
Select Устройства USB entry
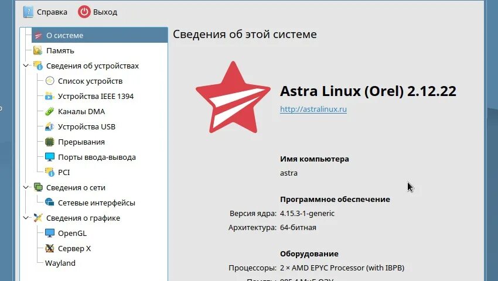(86, 126)
